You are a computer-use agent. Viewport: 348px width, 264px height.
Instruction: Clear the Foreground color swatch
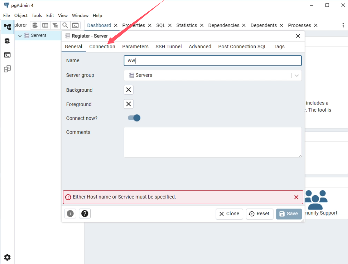129,104
